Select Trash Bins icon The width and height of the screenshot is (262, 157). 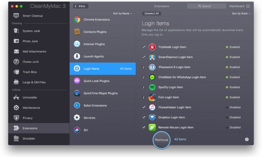[x=16, y=72]
